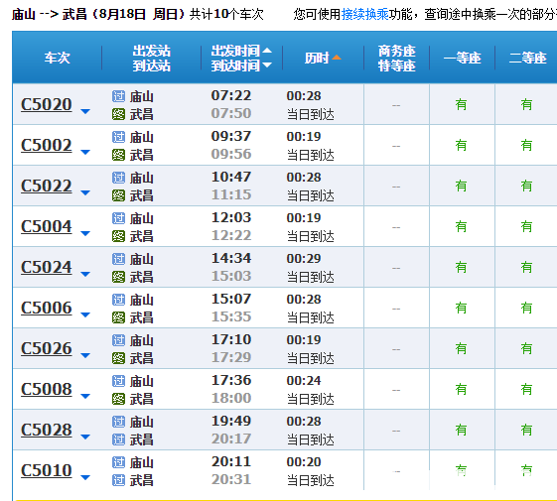Viewport: 557px width, 501px height.
Task: Expand the arrow next to train C5008
Action: point(85,396)
